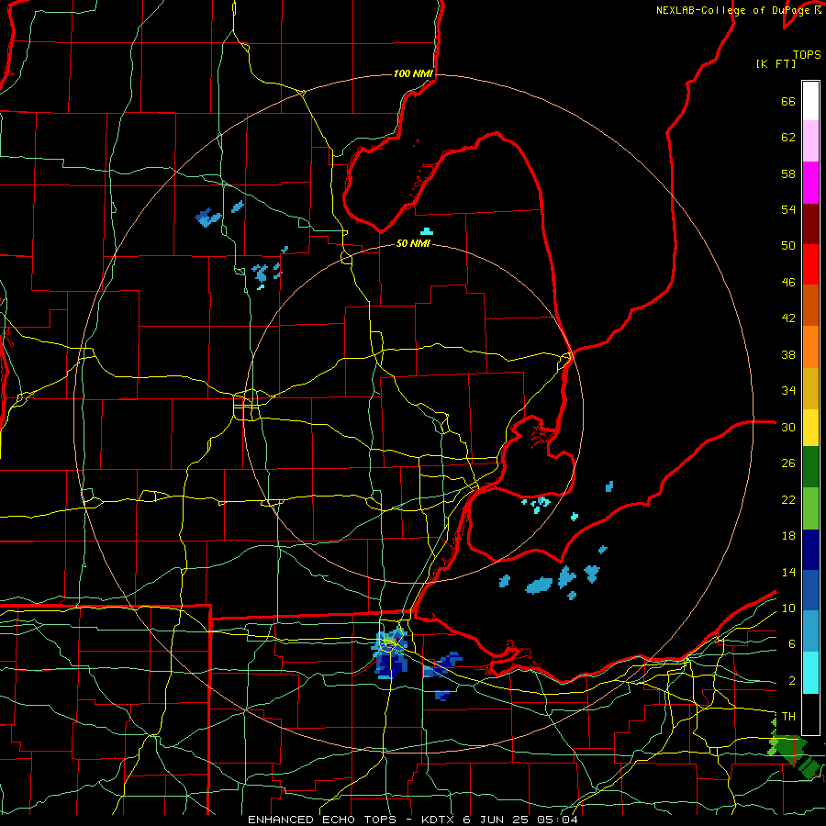Select the legend value 10
The height and width of the screenshot is (826, 826).
(x=788, y=608)
